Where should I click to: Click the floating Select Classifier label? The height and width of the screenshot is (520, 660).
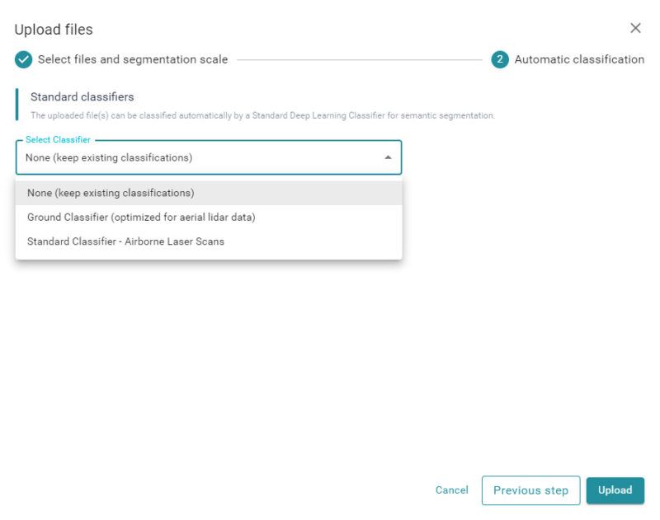[58, 140]
